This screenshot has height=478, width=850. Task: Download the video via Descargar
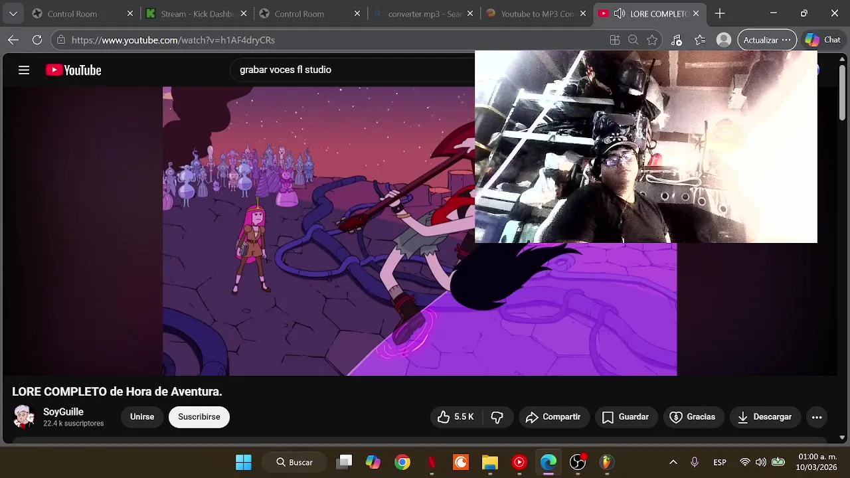(x=764, y=417)
